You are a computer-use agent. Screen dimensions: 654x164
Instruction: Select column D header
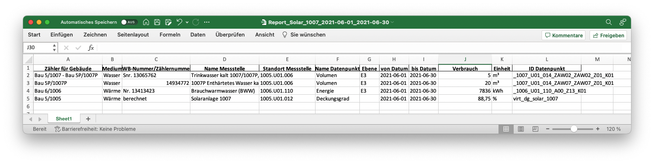[x=224, y=59]
